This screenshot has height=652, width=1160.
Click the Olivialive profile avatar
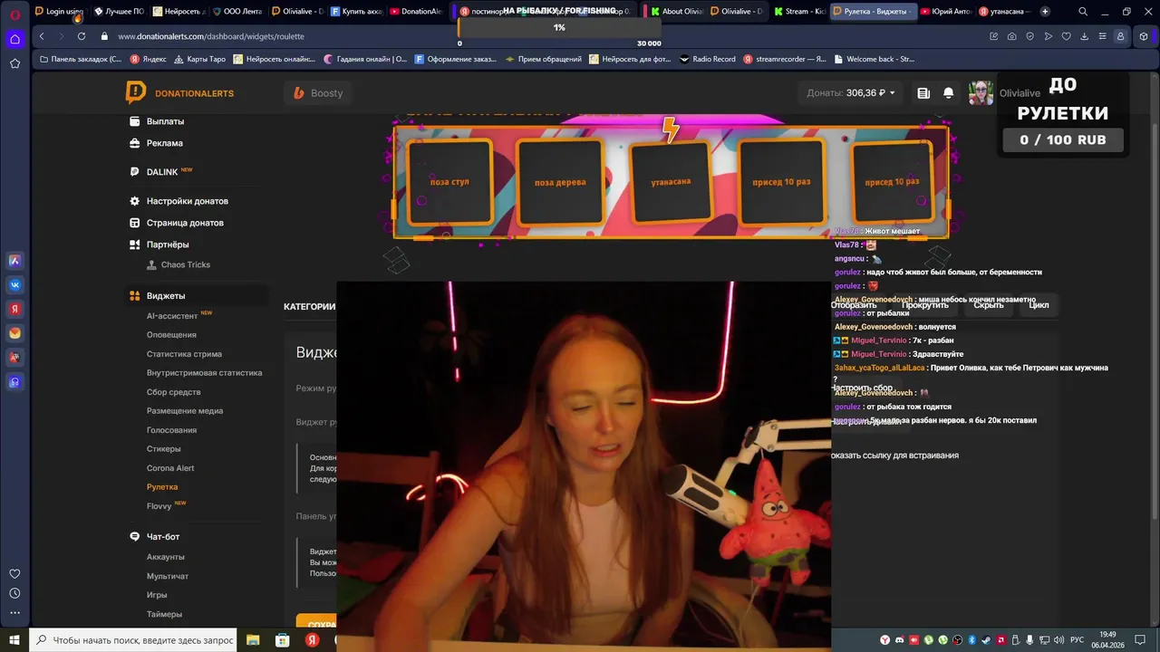coord(981,93)
